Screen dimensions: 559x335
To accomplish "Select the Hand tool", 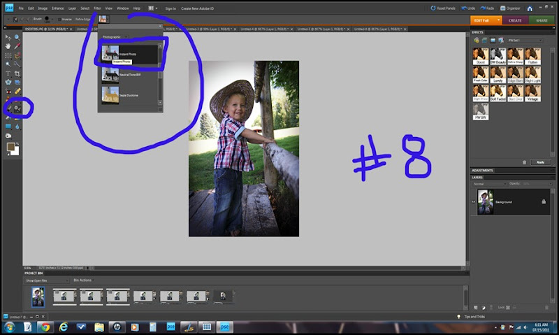I will point(8,46).
